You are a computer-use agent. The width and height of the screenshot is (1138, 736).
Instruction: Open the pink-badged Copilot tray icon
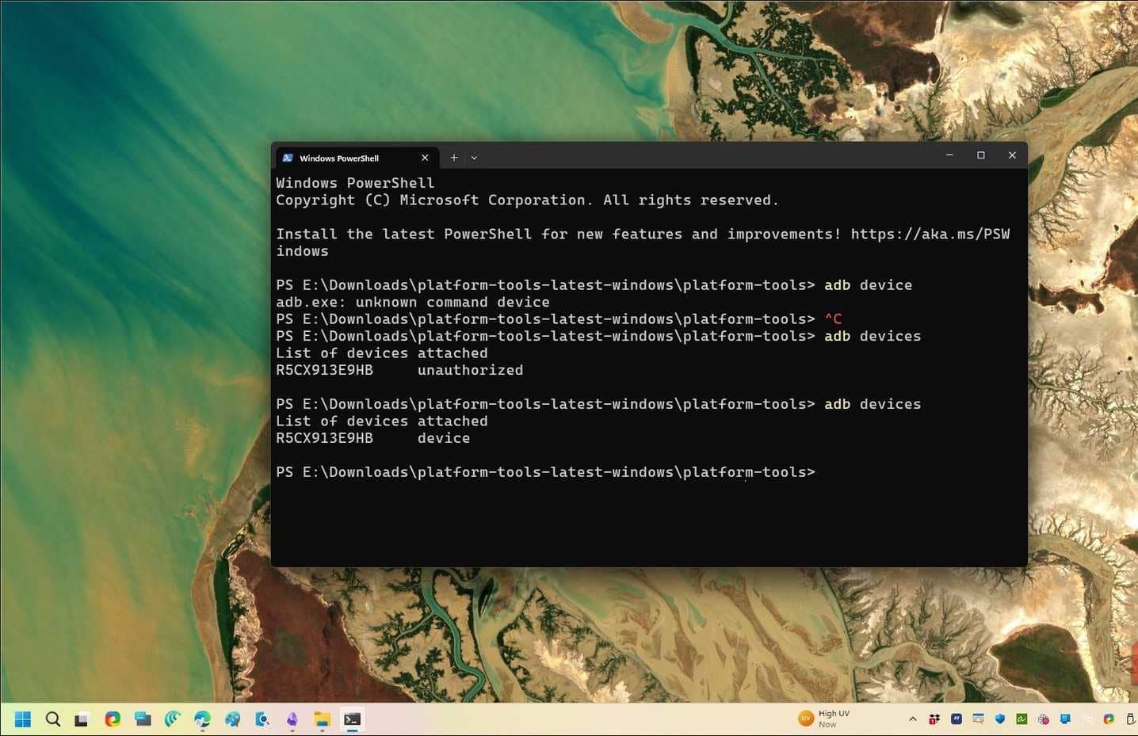1044,719
